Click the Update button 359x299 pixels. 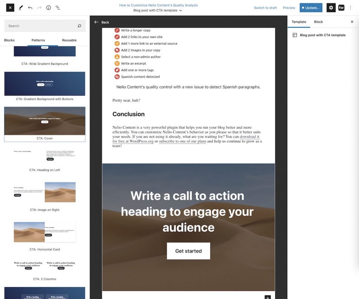pyautogui.click(x=311, y=8)
